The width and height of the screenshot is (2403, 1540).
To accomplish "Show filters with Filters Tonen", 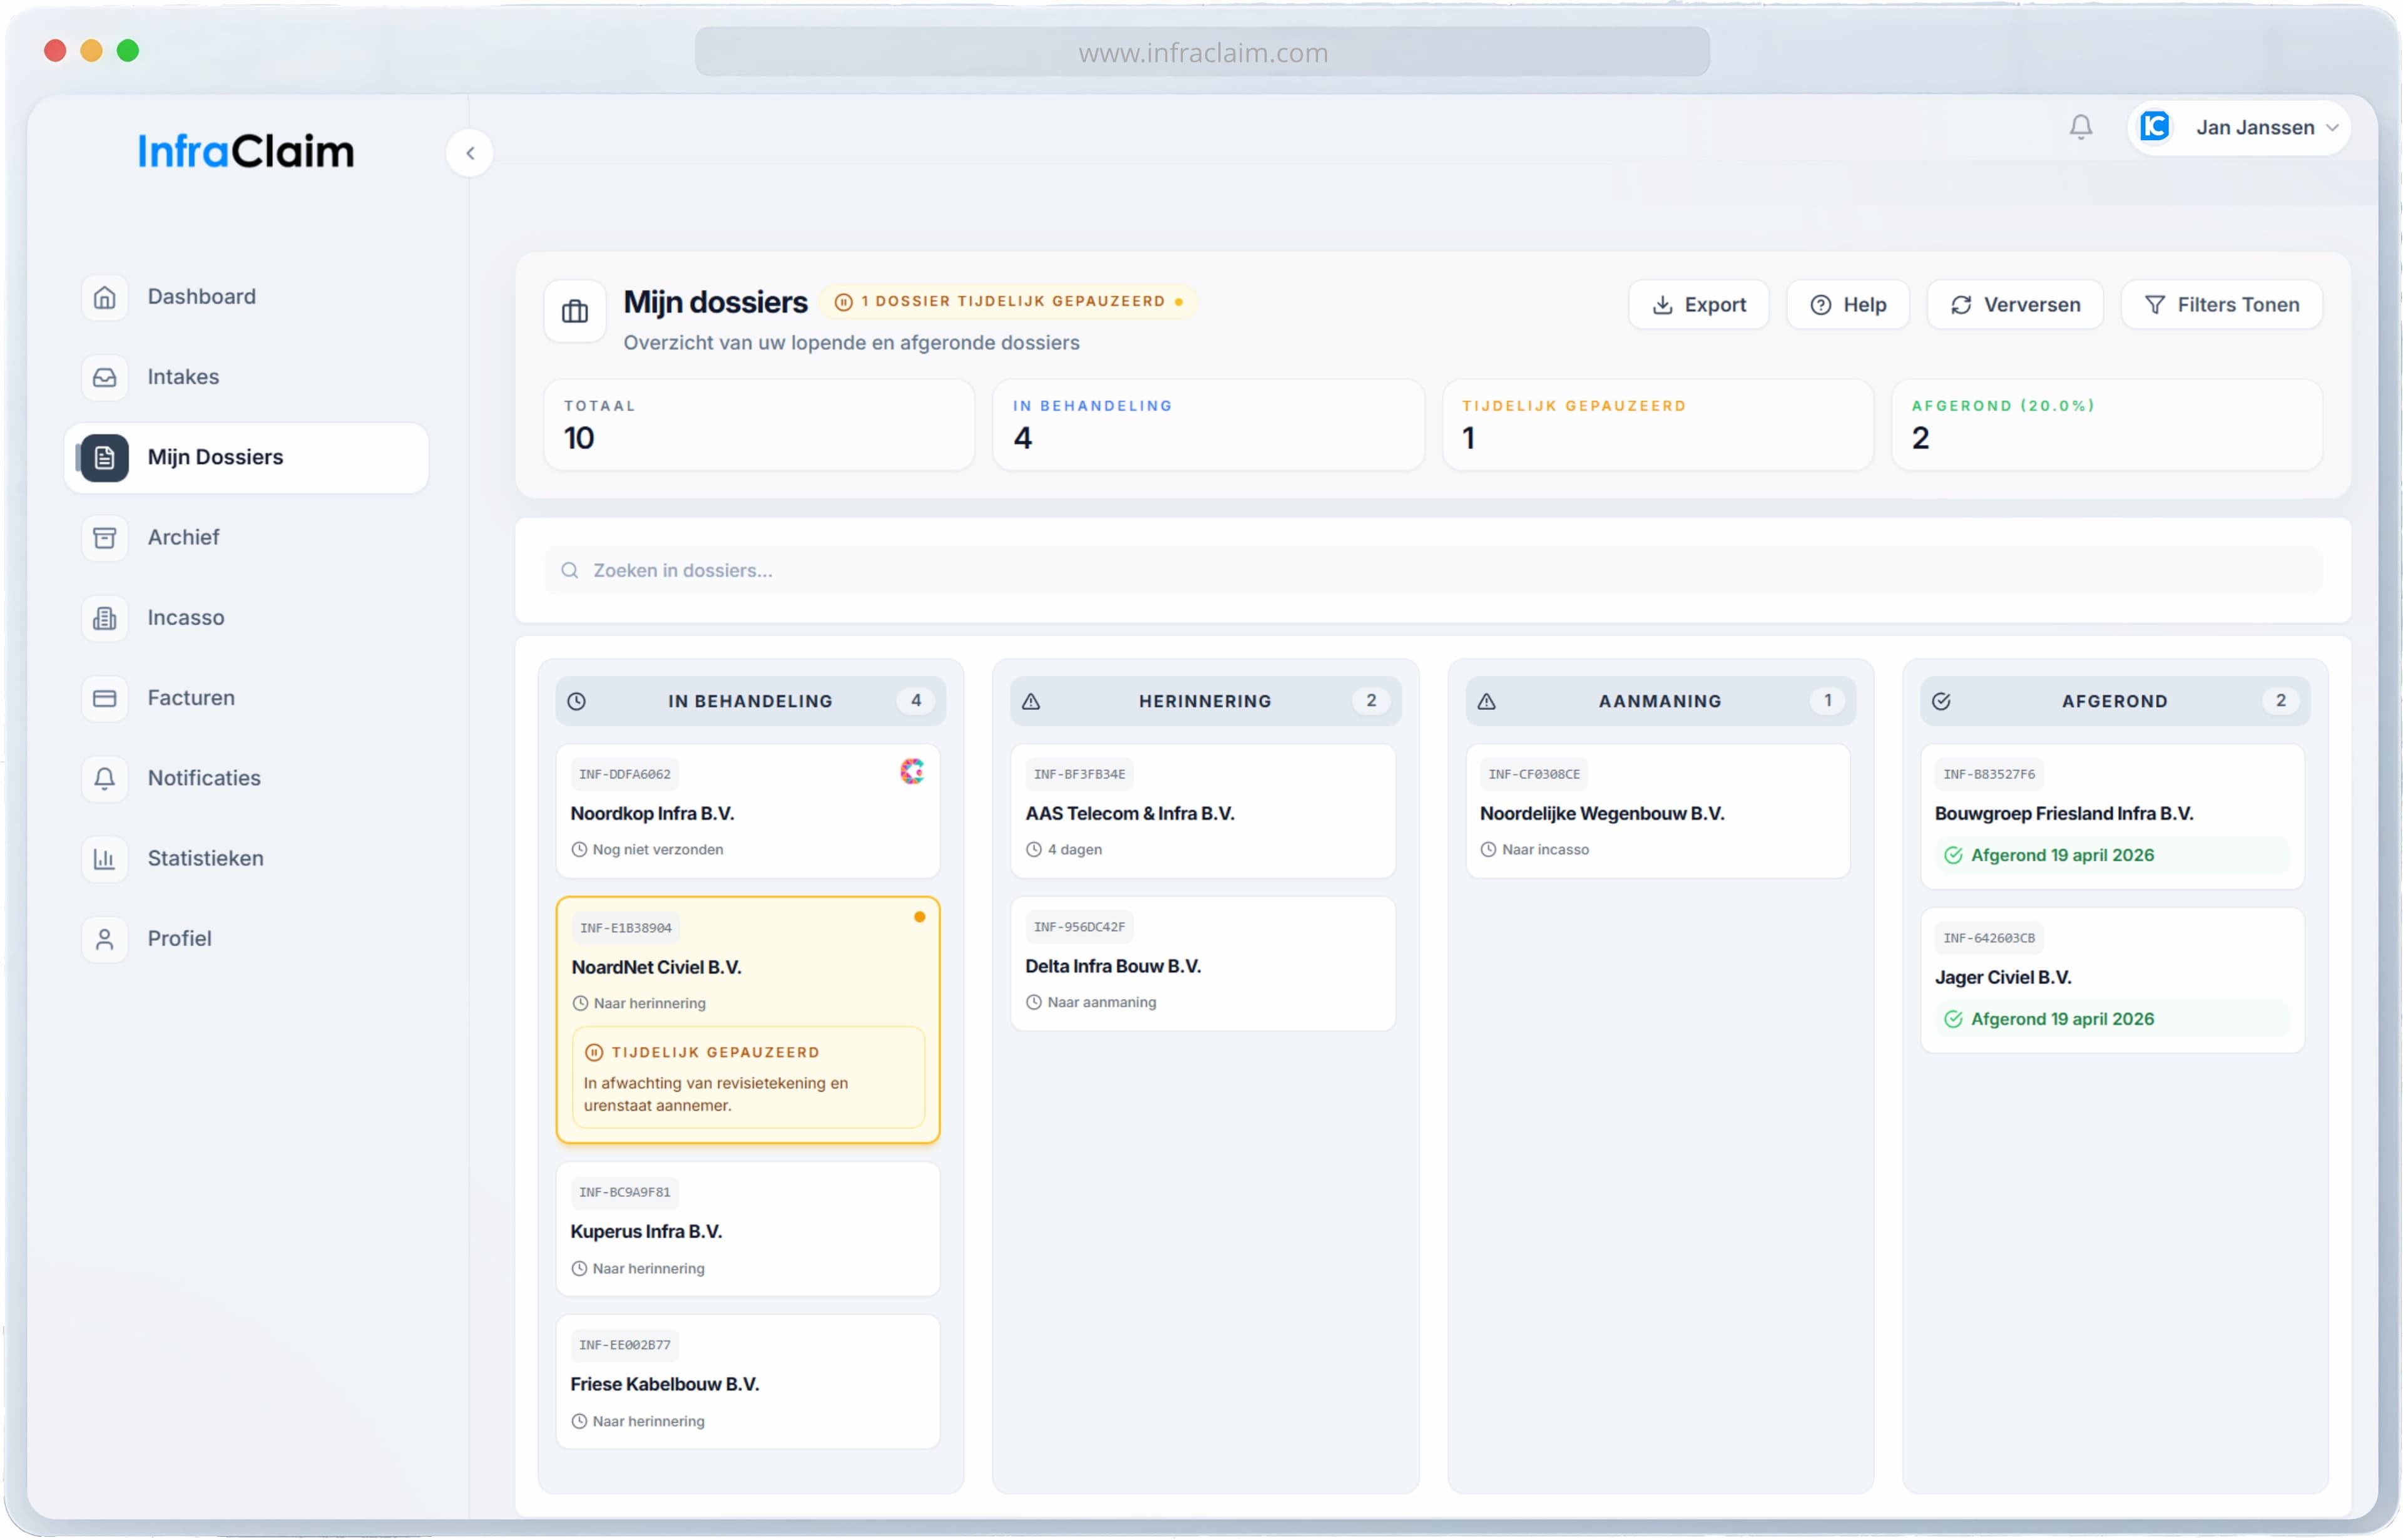I will pyautogui.click(x=2221, y=305).
